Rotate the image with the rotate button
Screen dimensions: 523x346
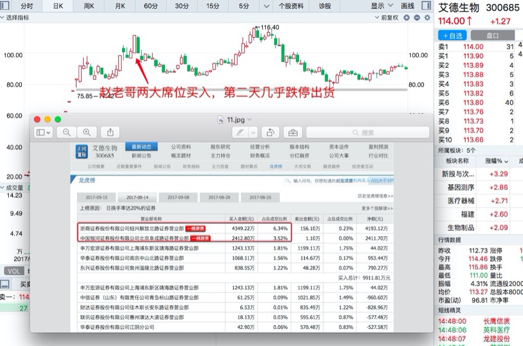[x=270, y=132]
